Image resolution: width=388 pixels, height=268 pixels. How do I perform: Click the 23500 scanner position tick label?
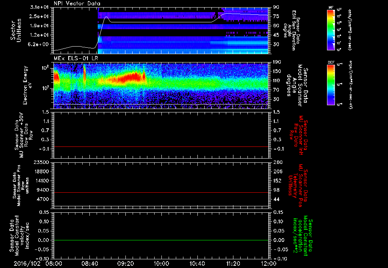(41, 162)
